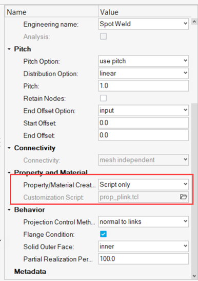Collapse the Pitch section
This screenshot has height=281, width=198.
point(9,49)
